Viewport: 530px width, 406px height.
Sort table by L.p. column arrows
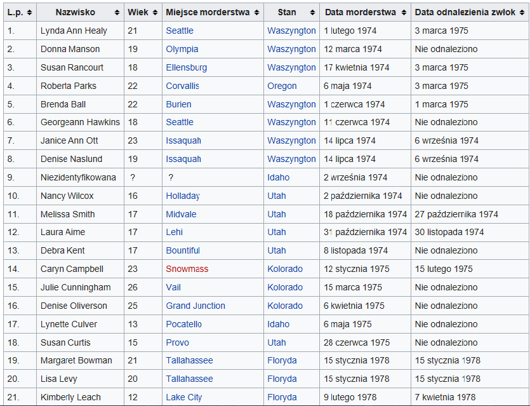pyautogui.click(x=29, y=13)
